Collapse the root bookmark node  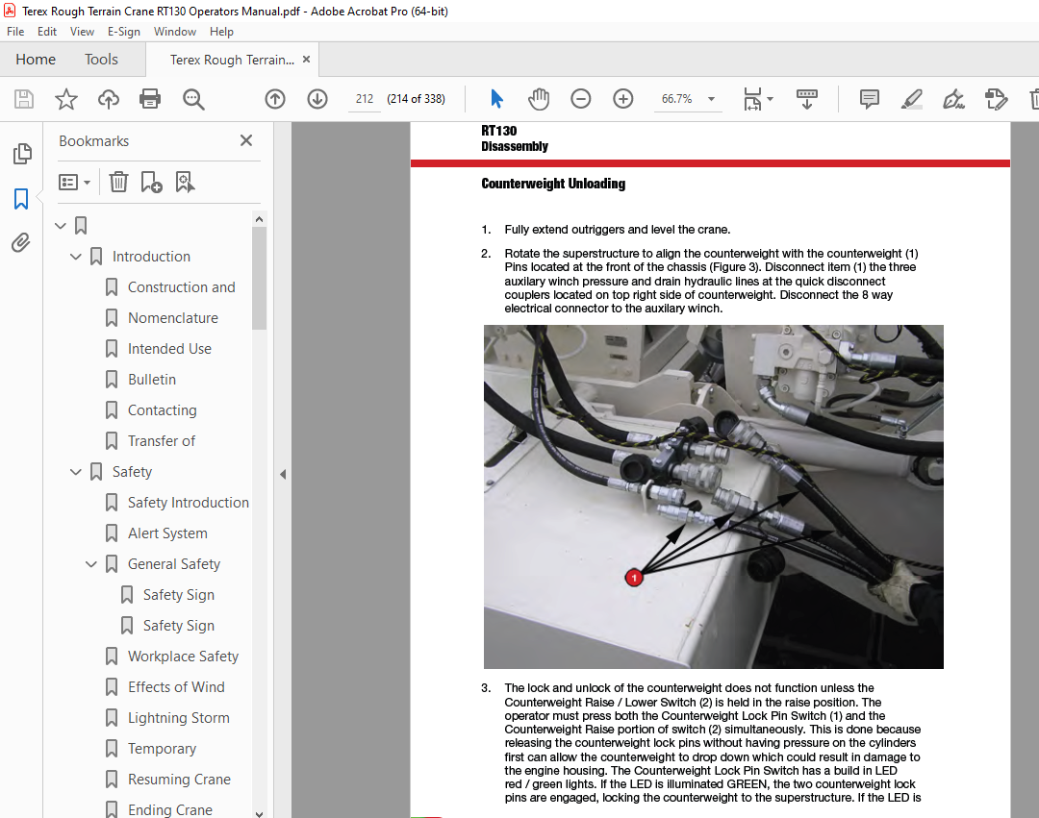pyautogui.click(x=61, y=226)
